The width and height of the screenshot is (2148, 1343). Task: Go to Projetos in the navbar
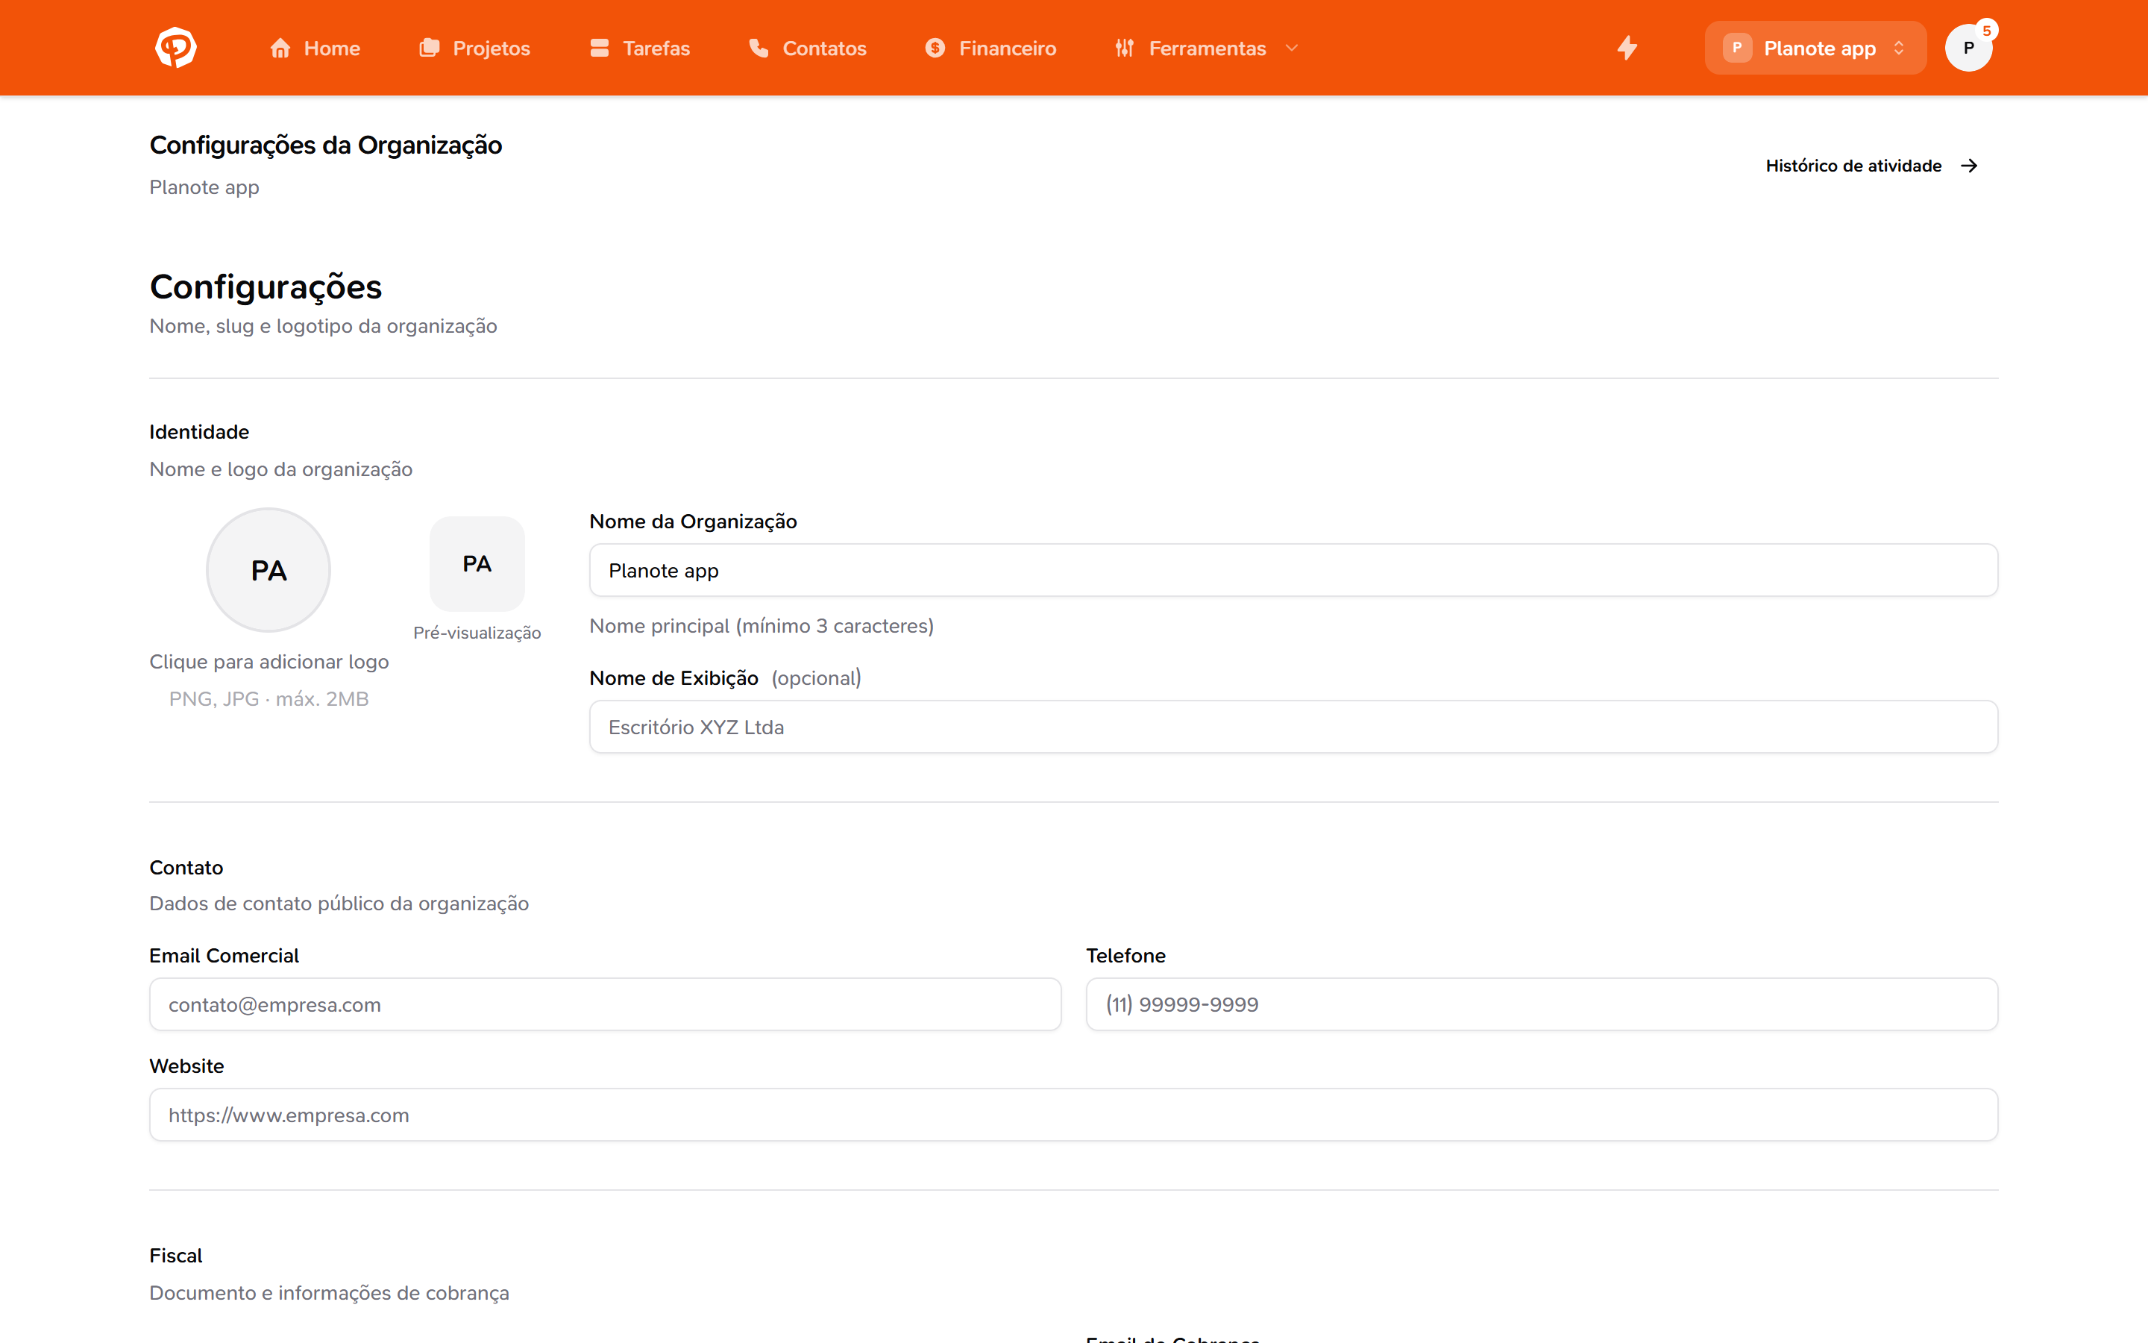[x=474, y=48]
